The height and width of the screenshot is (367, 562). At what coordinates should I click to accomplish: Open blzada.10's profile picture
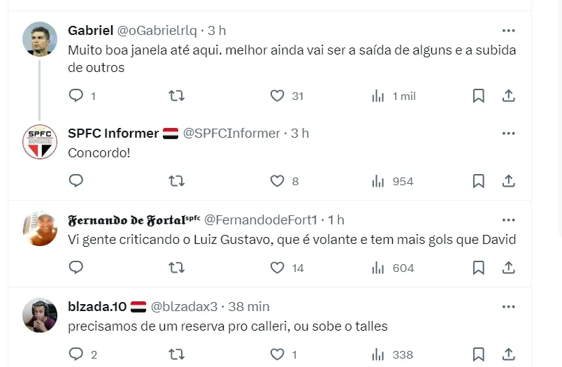point(40,315)
